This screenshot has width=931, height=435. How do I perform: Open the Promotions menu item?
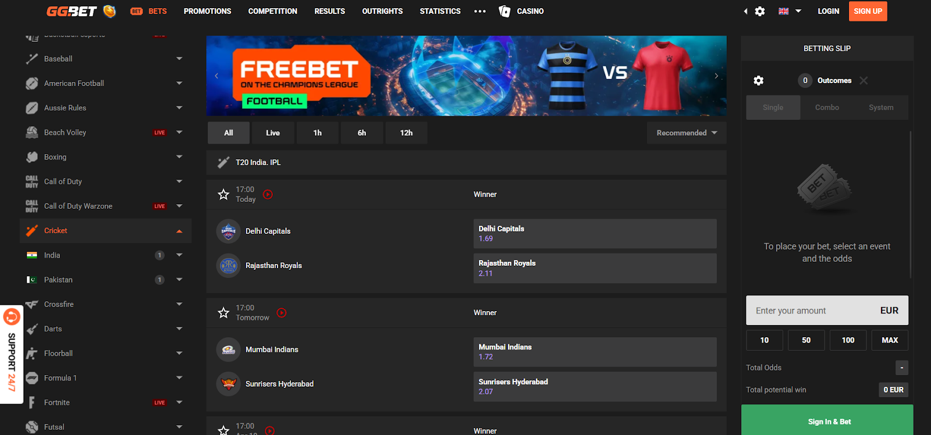tap(207, 11)
